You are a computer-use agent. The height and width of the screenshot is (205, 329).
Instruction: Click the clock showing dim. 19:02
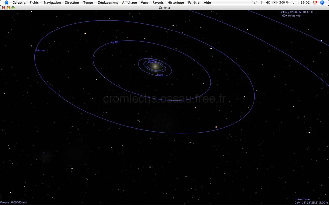(x=301, y=3)
